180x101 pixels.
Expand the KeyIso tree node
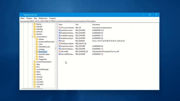pos(32,24)
